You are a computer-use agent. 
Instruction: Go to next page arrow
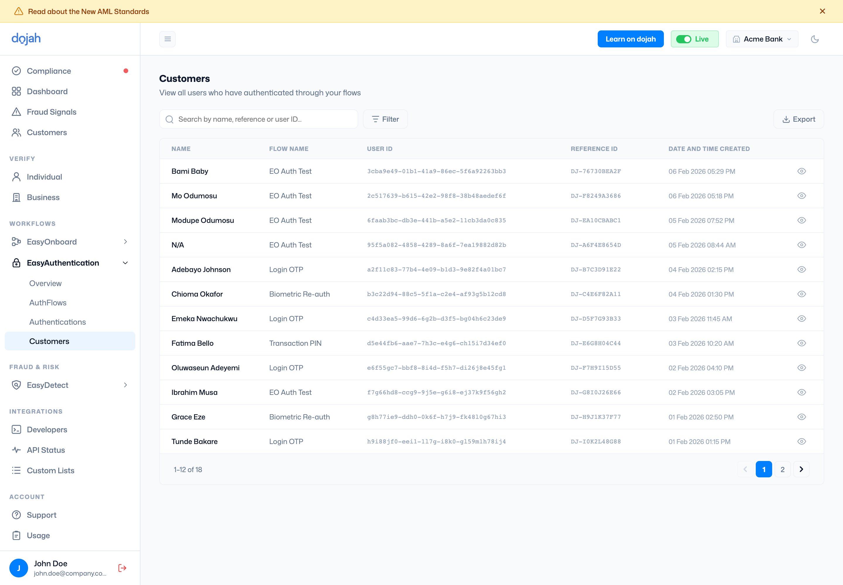tap(801, 469)
